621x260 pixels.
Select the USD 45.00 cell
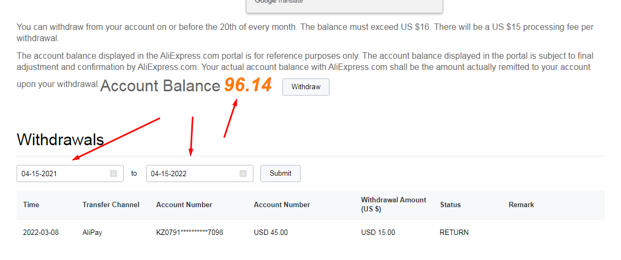point(271,232)
